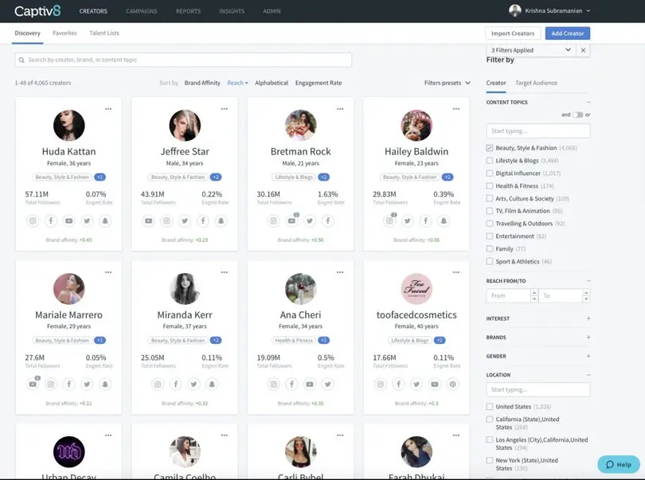Open three-dot menu on Ana Cheri card

pyautogui.click(x=340, y=272)
